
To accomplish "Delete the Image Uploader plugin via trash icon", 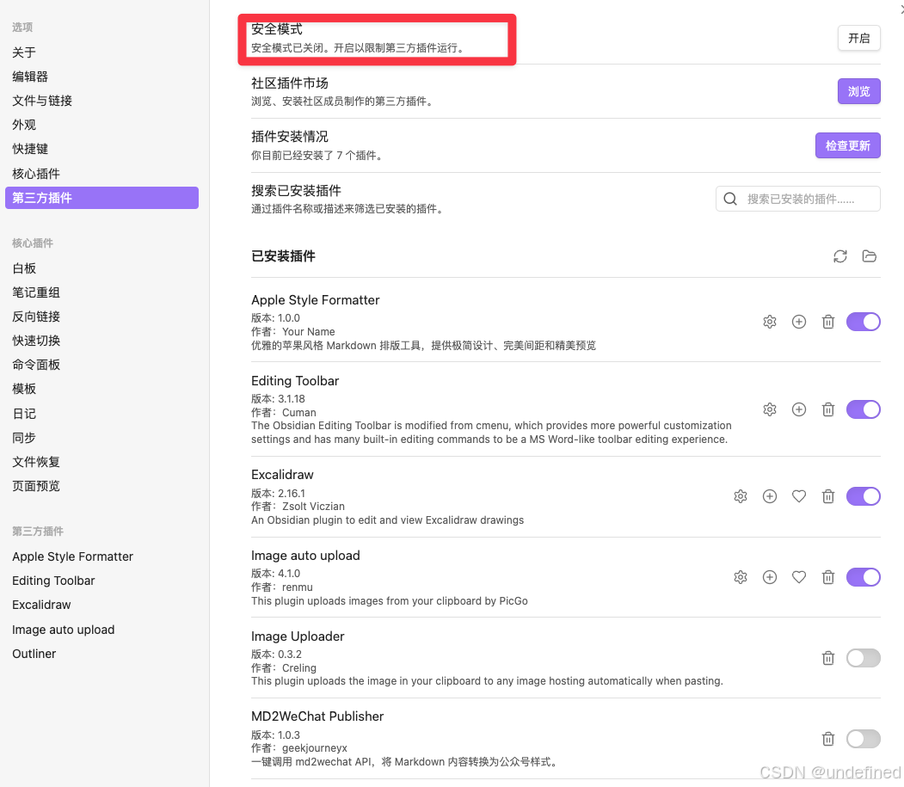I will pyautogui.click(x=828, y=658).
